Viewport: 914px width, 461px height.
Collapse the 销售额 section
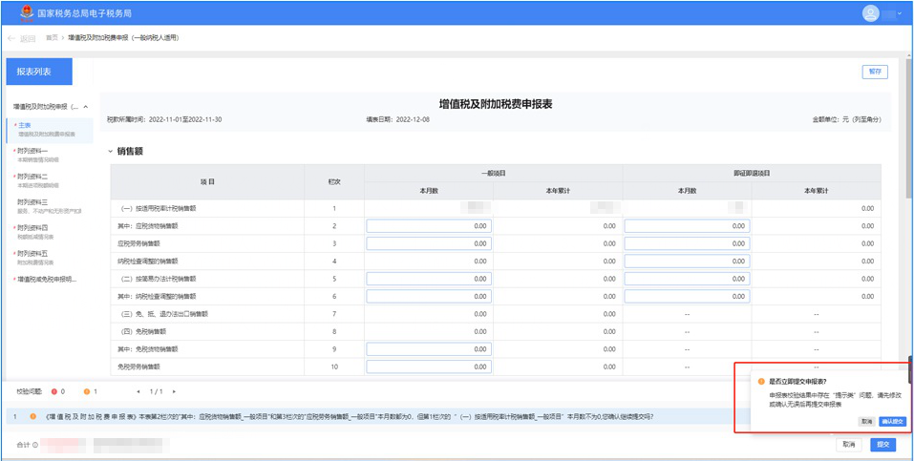click(111, 152)
